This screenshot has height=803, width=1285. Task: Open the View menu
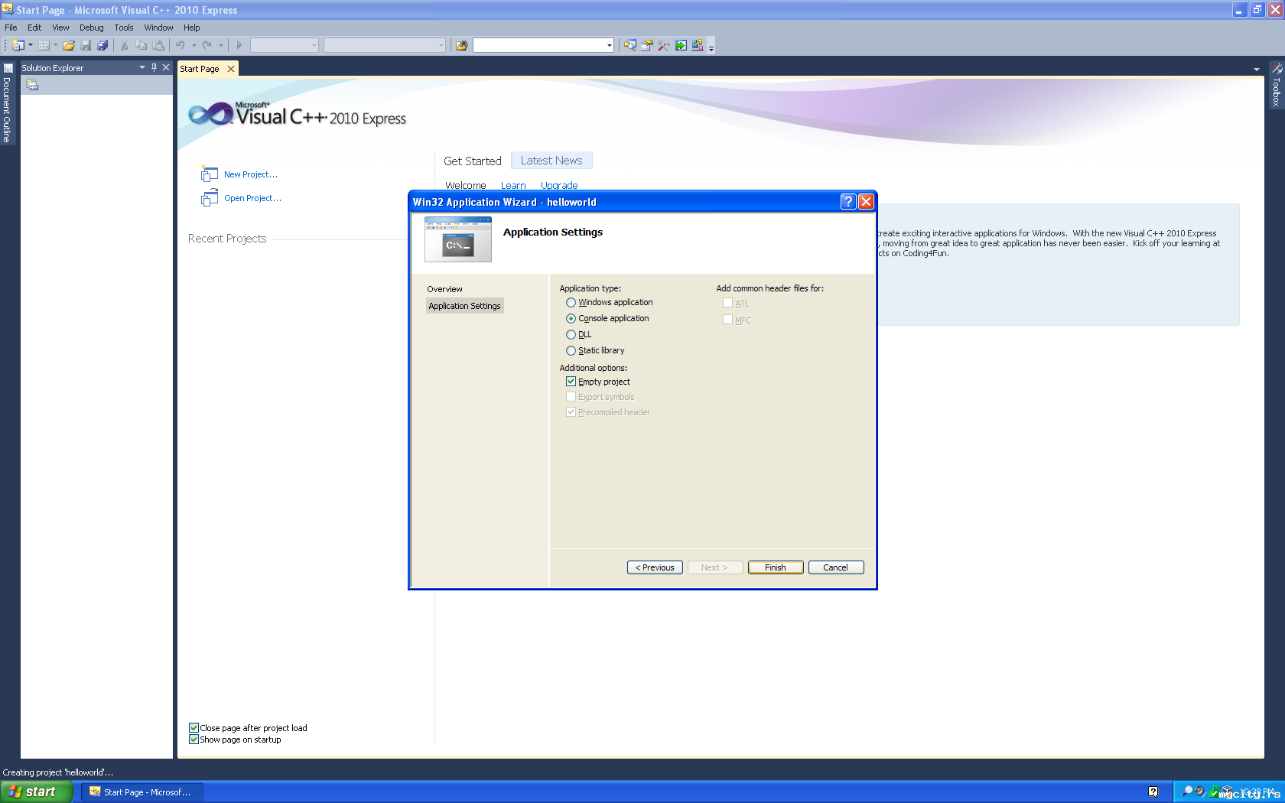coord(60,28)
